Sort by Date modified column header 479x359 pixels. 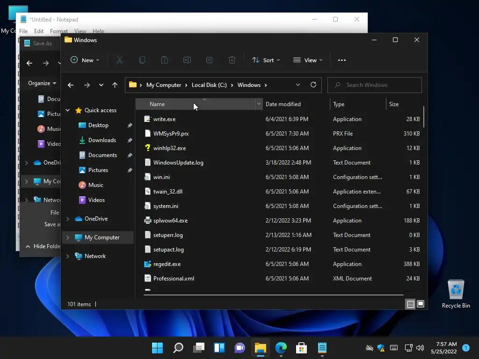tap(296, 104)
